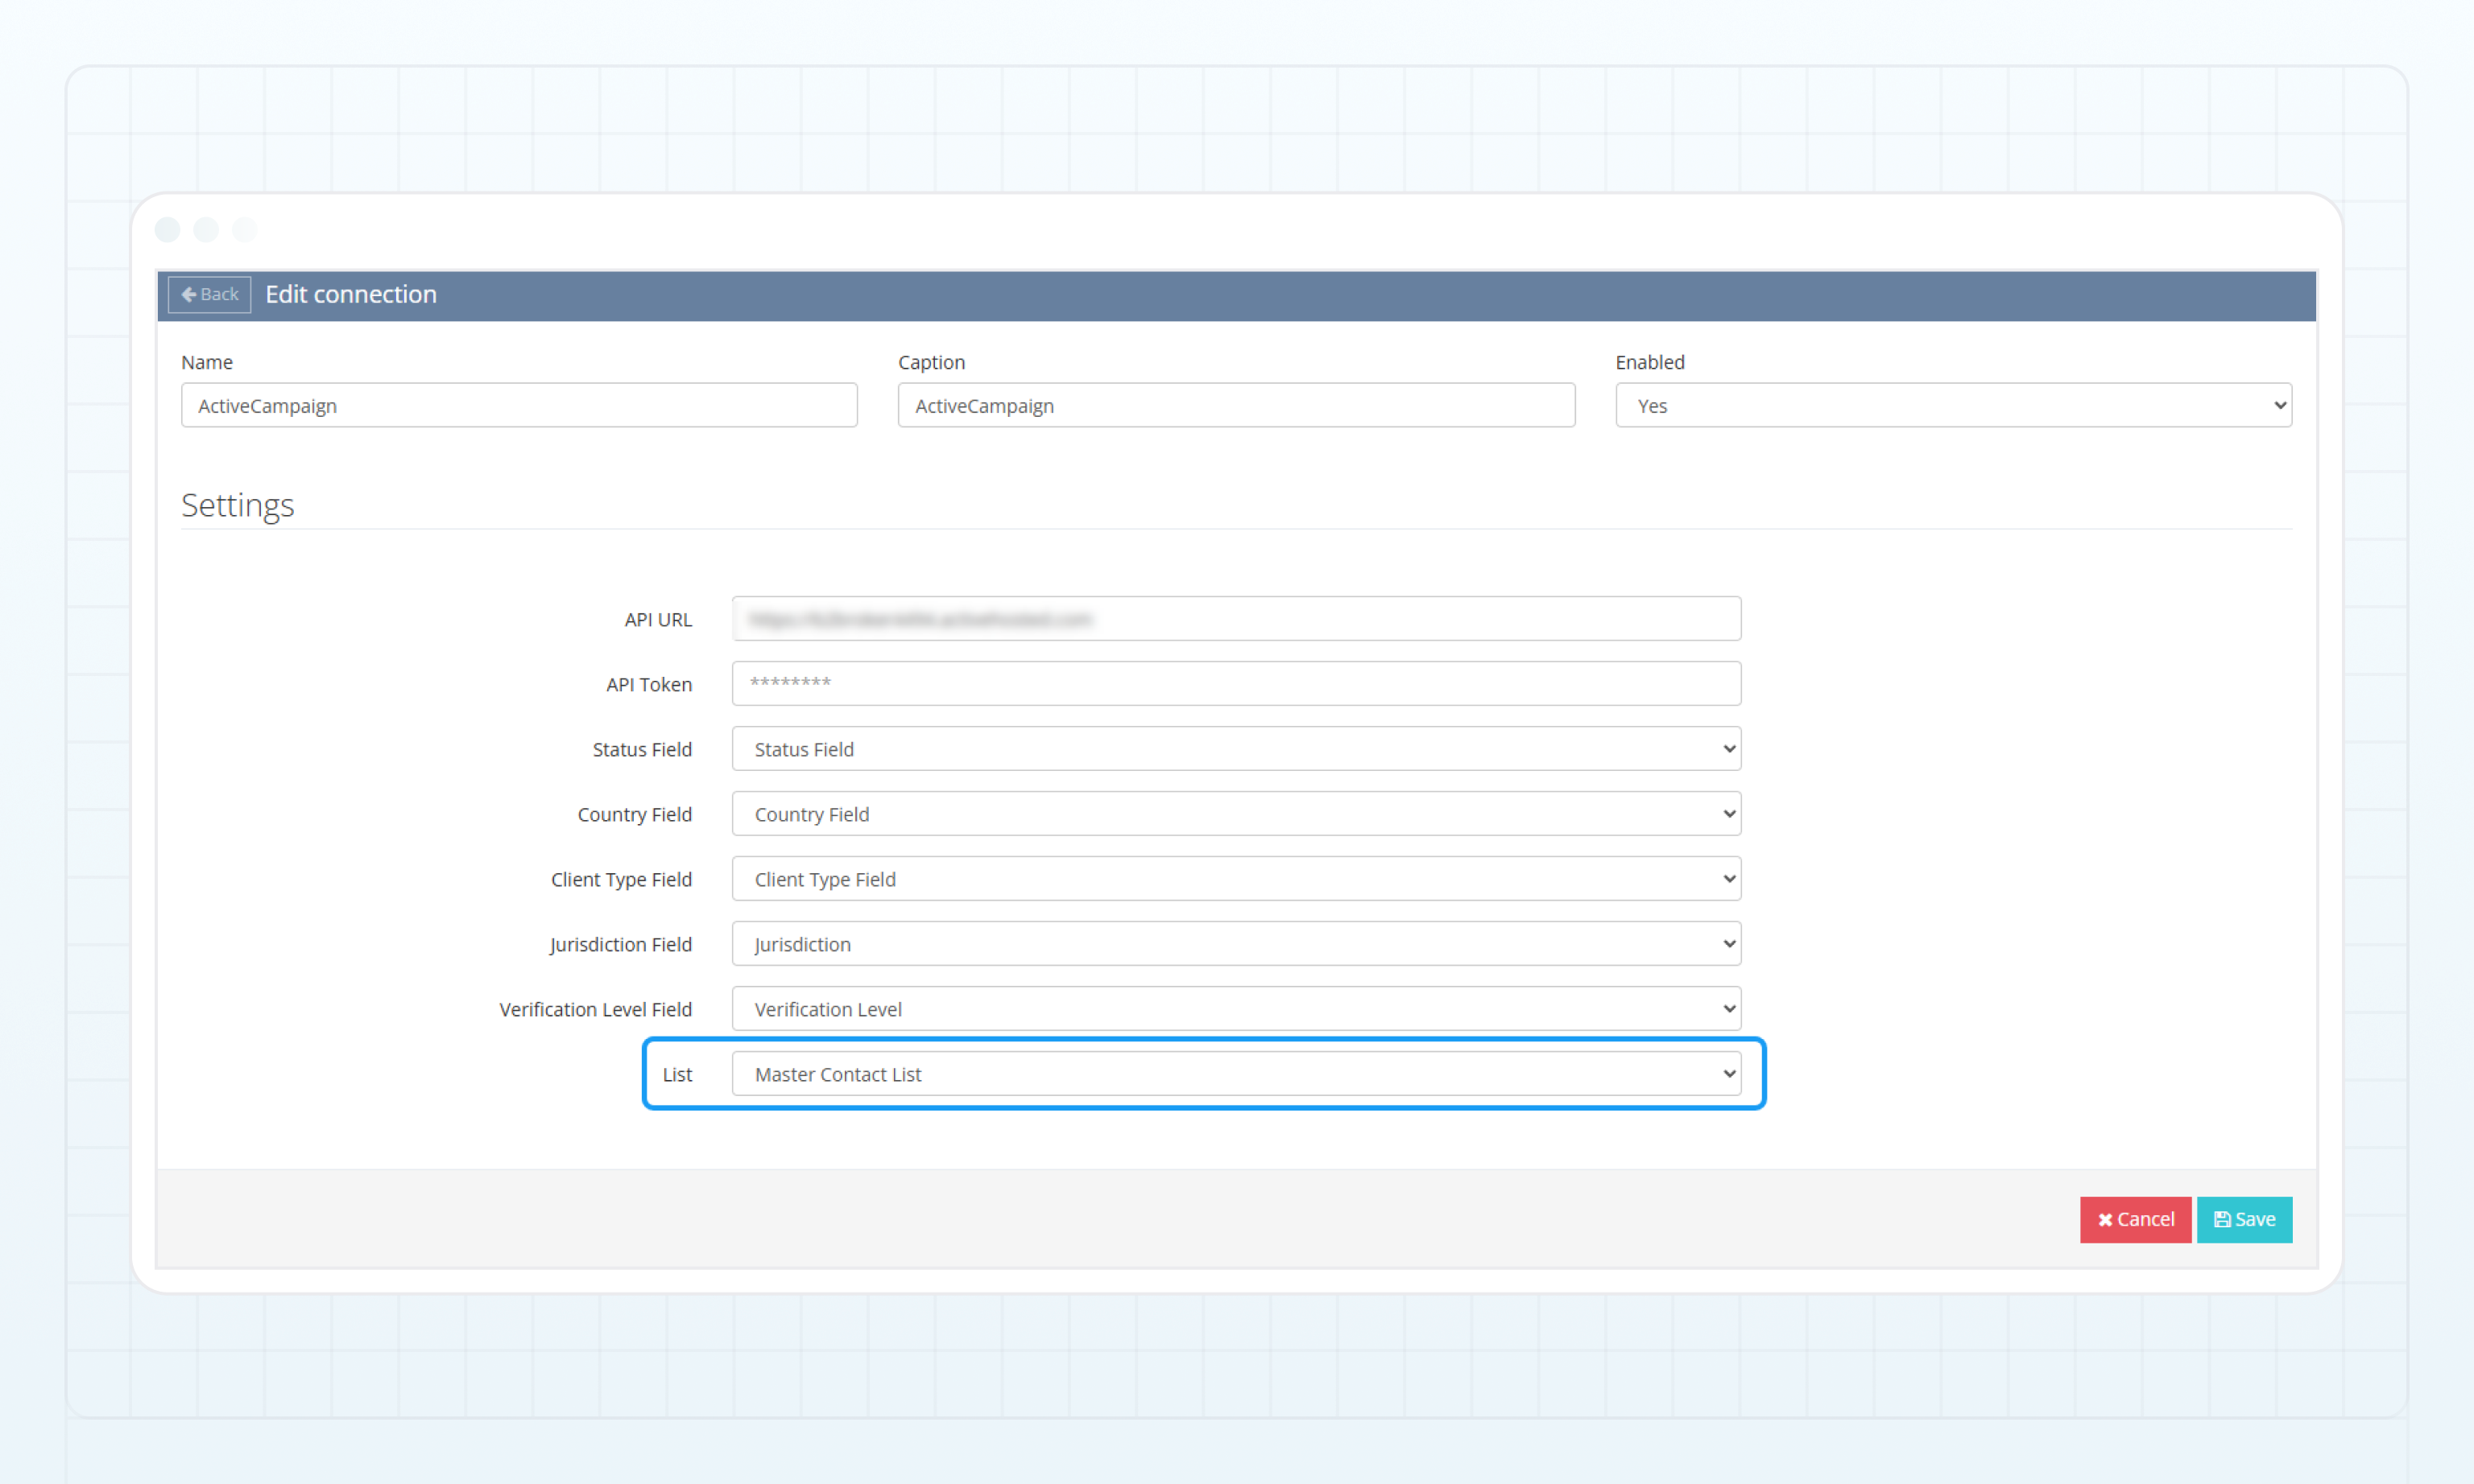This screenshot has height=1484, width=2474.
Task: Open the Country Field dropdown
Action: pos(1235,813)
